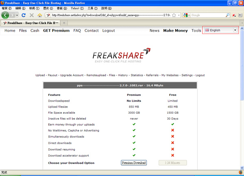Open the Cash nav link
Screen dimensions: 244x176
coord(35,30)
